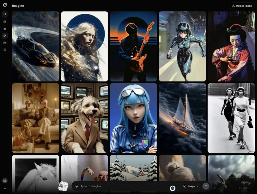Start a new chat via the compose icon
Screen dimensions: 257x194
click(x=5, y=22)
